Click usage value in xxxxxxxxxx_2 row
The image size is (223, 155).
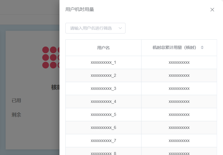[179, 76]
